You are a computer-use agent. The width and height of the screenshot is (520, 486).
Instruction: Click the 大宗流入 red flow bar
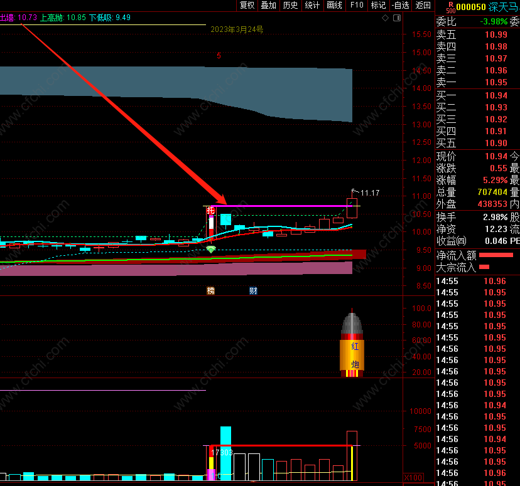(x=484, y=267)
